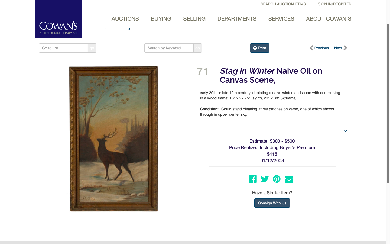Click the Consign With Us button
This screenshot has height=244, width=390.
click(272, 203)
